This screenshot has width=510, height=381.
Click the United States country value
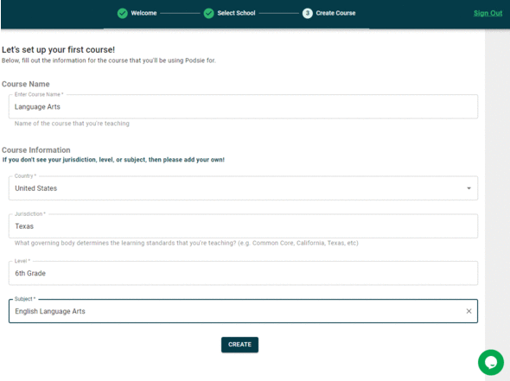pyautogui.click(x=35, y=188)
